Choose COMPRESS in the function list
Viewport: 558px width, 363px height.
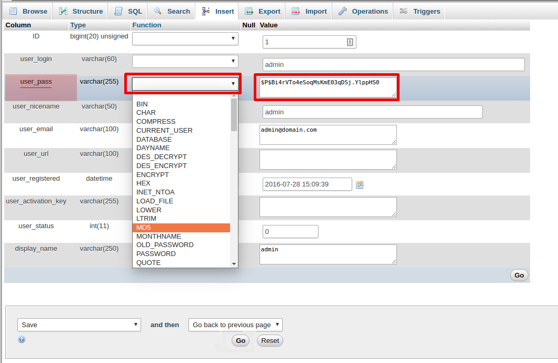(181, 122)
